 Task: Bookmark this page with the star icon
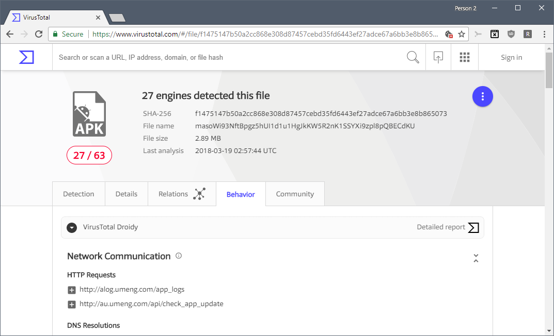pyautogui.click(x=462, y=34)
